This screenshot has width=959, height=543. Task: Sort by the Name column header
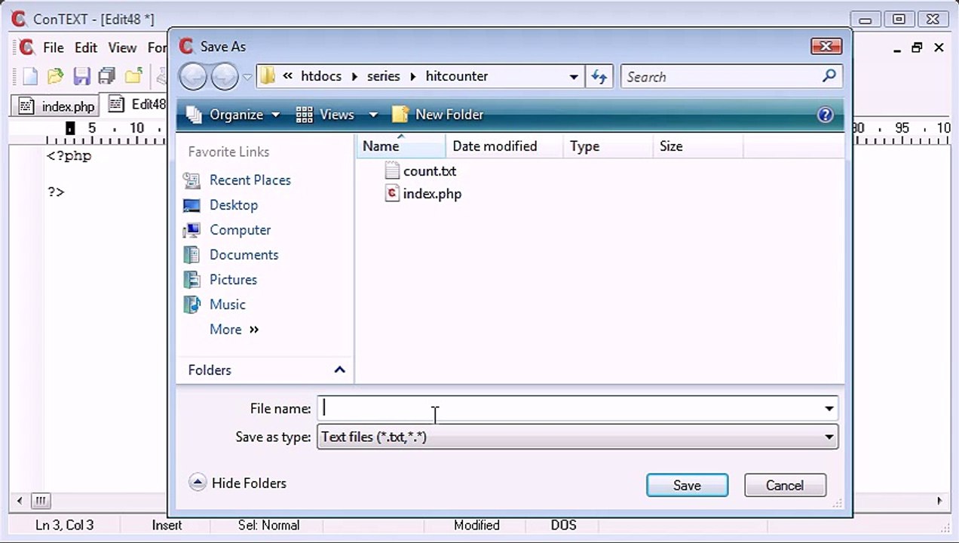point(401,146)
